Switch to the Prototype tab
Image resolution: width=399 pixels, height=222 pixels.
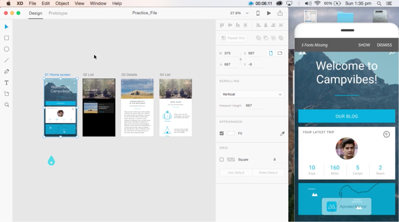58,13
